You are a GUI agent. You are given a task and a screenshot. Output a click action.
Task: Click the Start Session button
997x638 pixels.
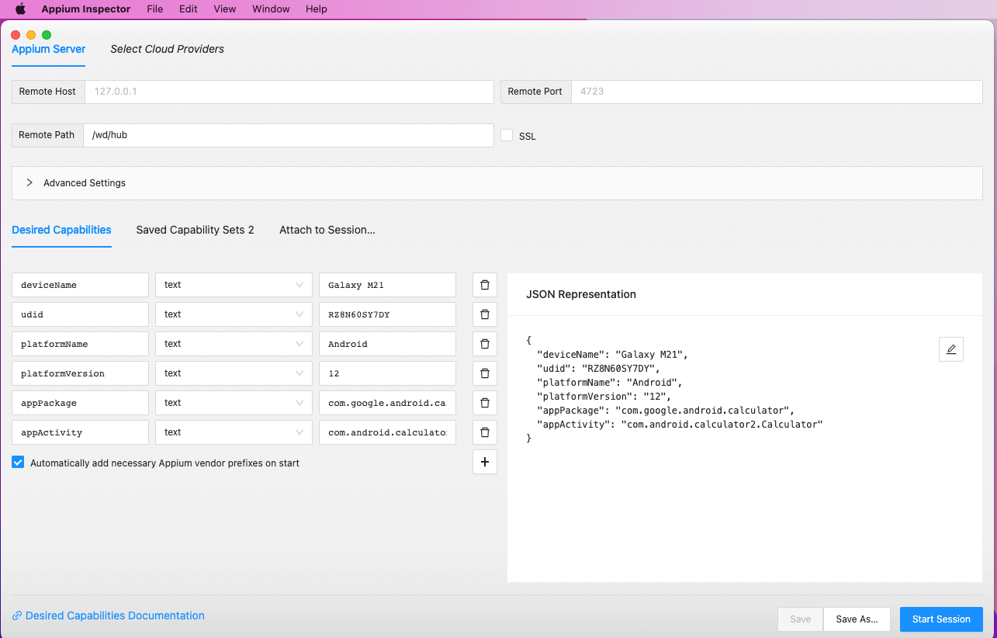tap(940, 619)
